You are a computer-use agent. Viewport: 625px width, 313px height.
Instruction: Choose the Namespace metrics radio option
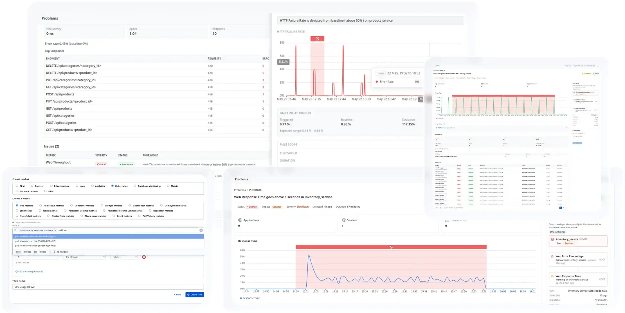pyautogui.click(x=82, y=216)
